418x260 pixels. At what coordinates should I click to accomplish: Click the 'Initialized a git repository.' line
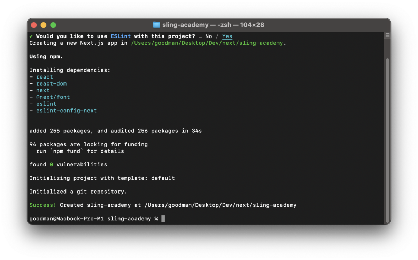(x=78, y=192)
